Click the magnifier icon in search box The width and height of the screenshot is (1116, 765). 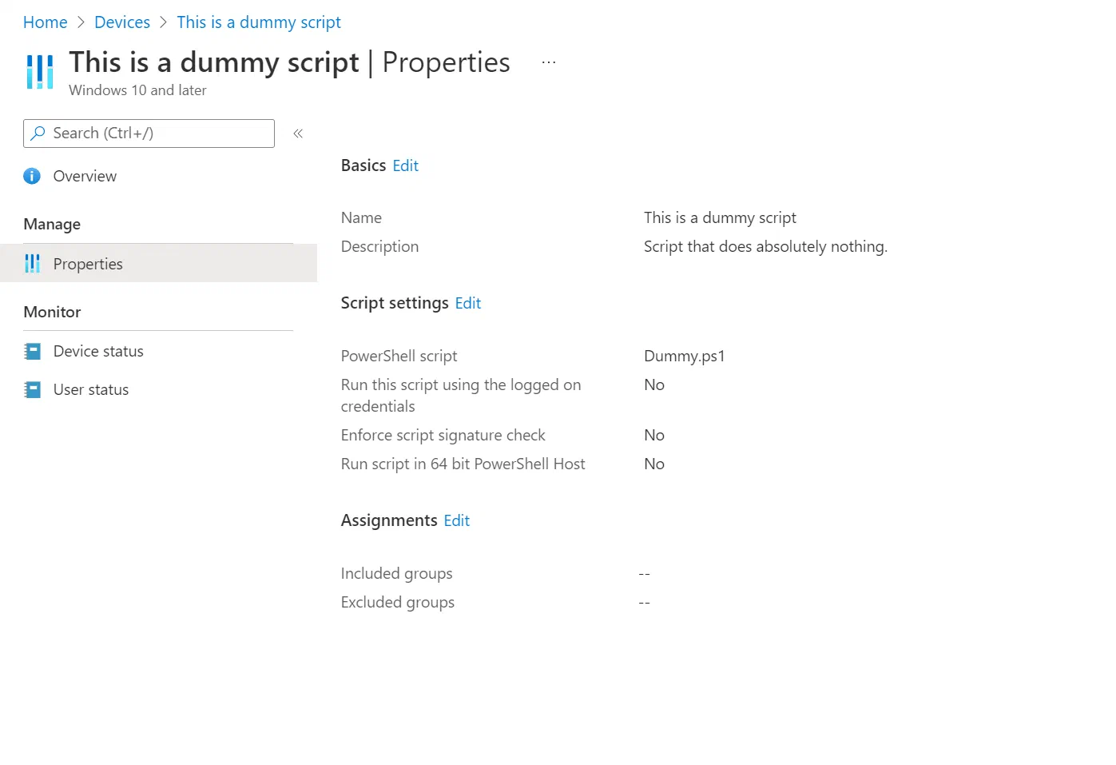(x=38, y=133)
